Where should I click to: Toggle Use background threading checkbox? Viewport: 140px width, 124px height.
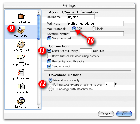click(49, 61)
